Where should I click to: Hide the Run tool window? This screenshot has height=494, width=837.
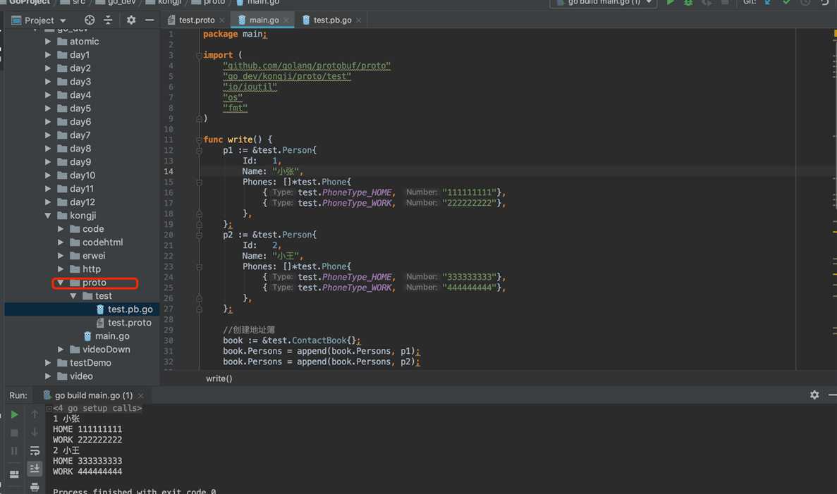[832, 395]
